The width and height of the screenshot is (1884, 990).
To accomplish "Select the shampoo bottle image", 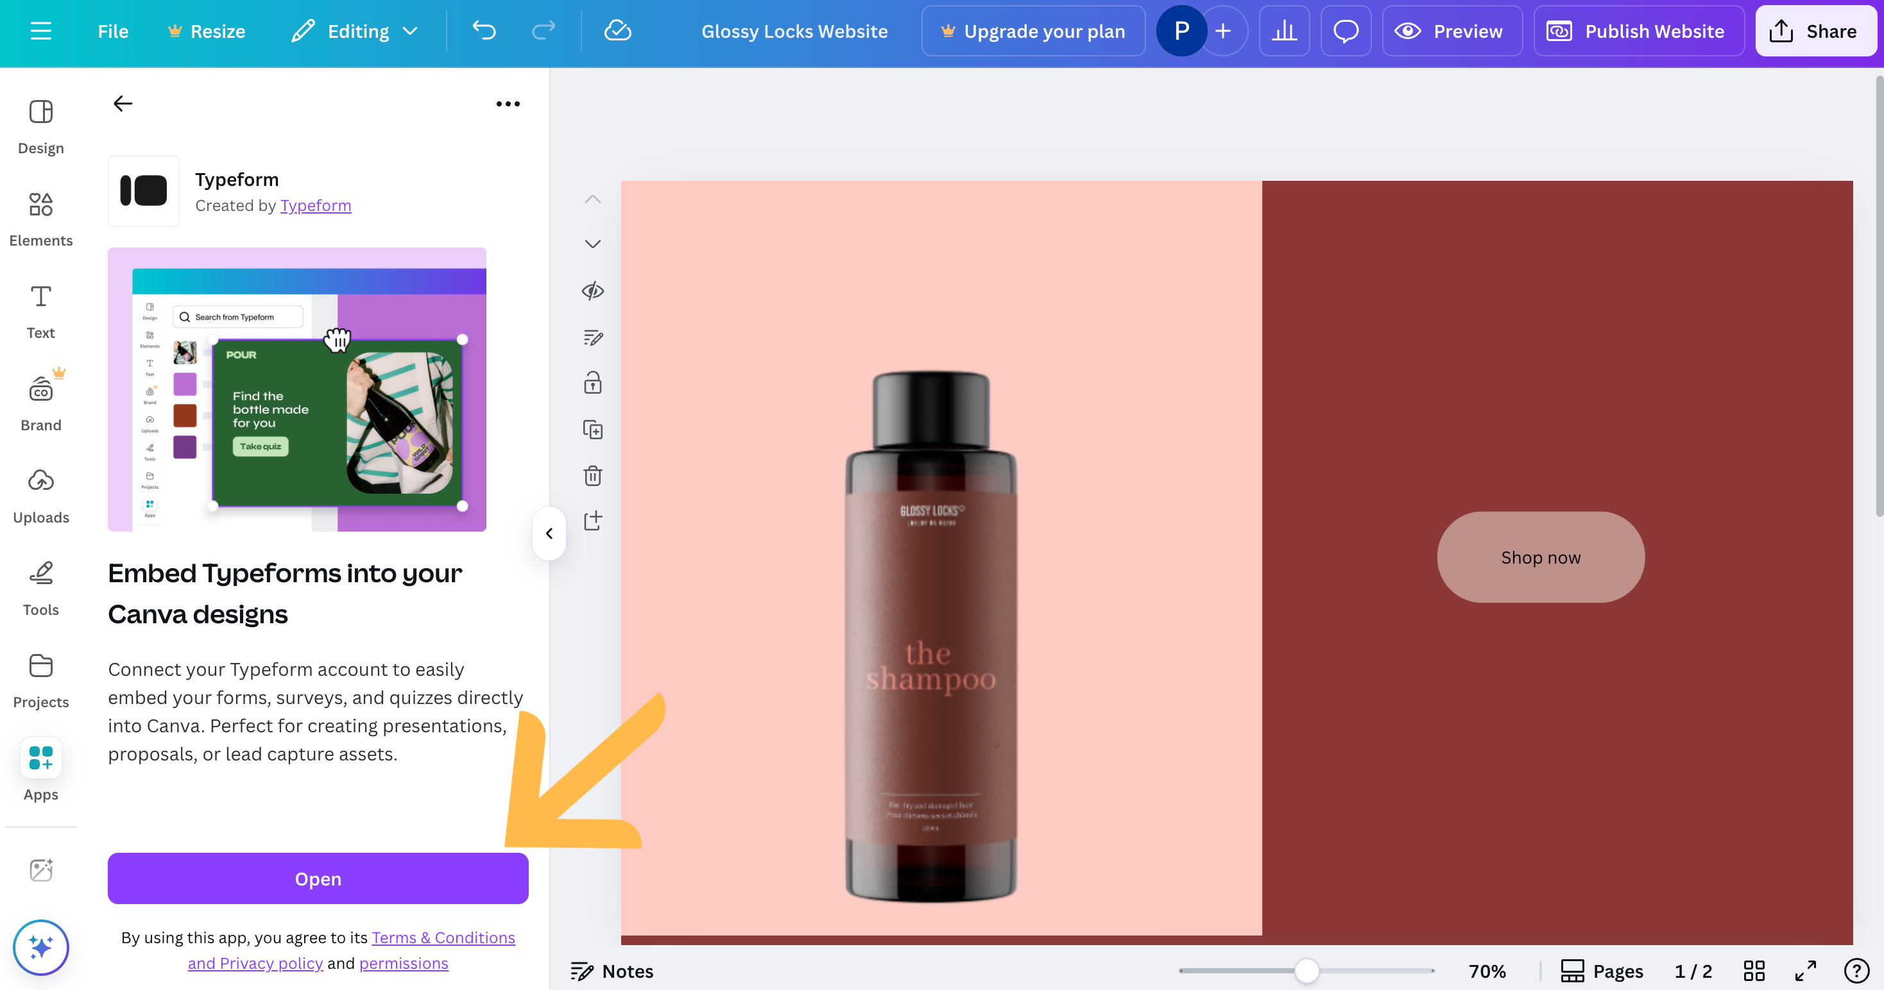I will [x=931, y=637].
